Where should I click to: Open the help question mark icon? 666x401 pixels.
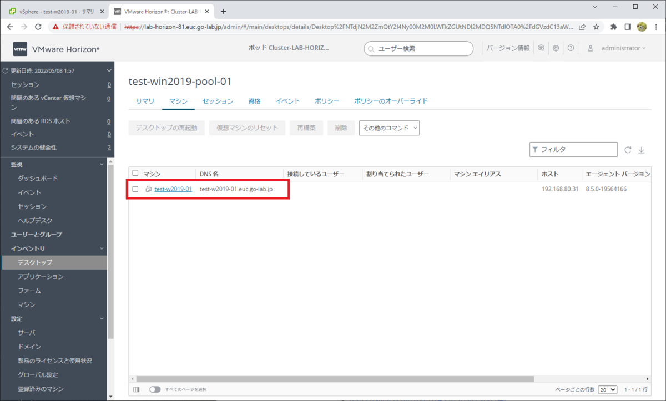[x=571, y=49]
